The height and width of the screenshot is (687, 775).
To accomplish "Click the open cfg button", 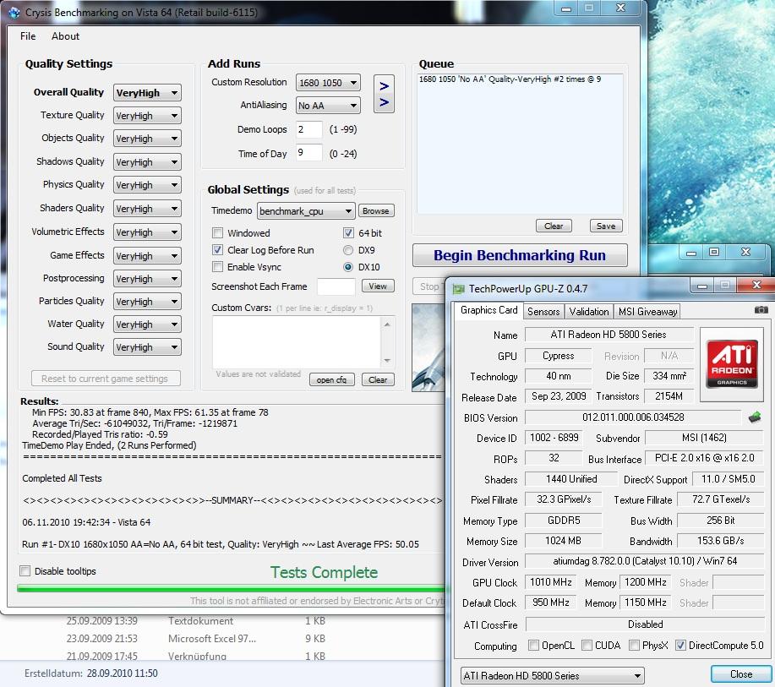I will (331, 379).
